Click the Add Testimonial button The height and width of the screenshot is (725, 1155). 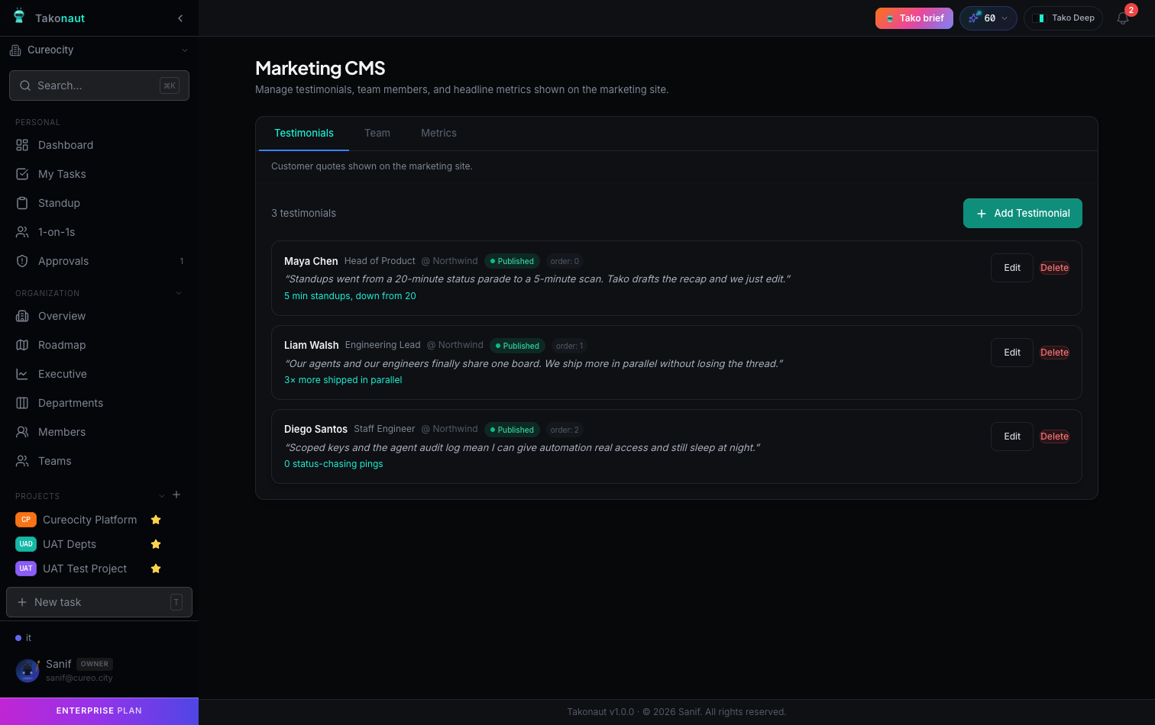point(1023,213)
